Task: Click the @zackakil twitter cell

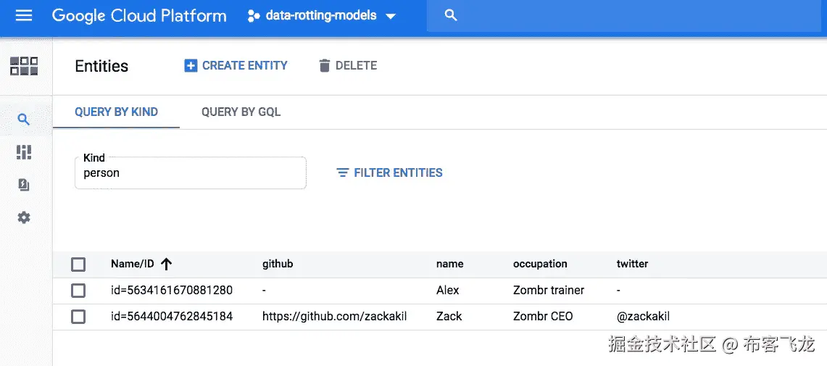Action: (x=644, y=317)
